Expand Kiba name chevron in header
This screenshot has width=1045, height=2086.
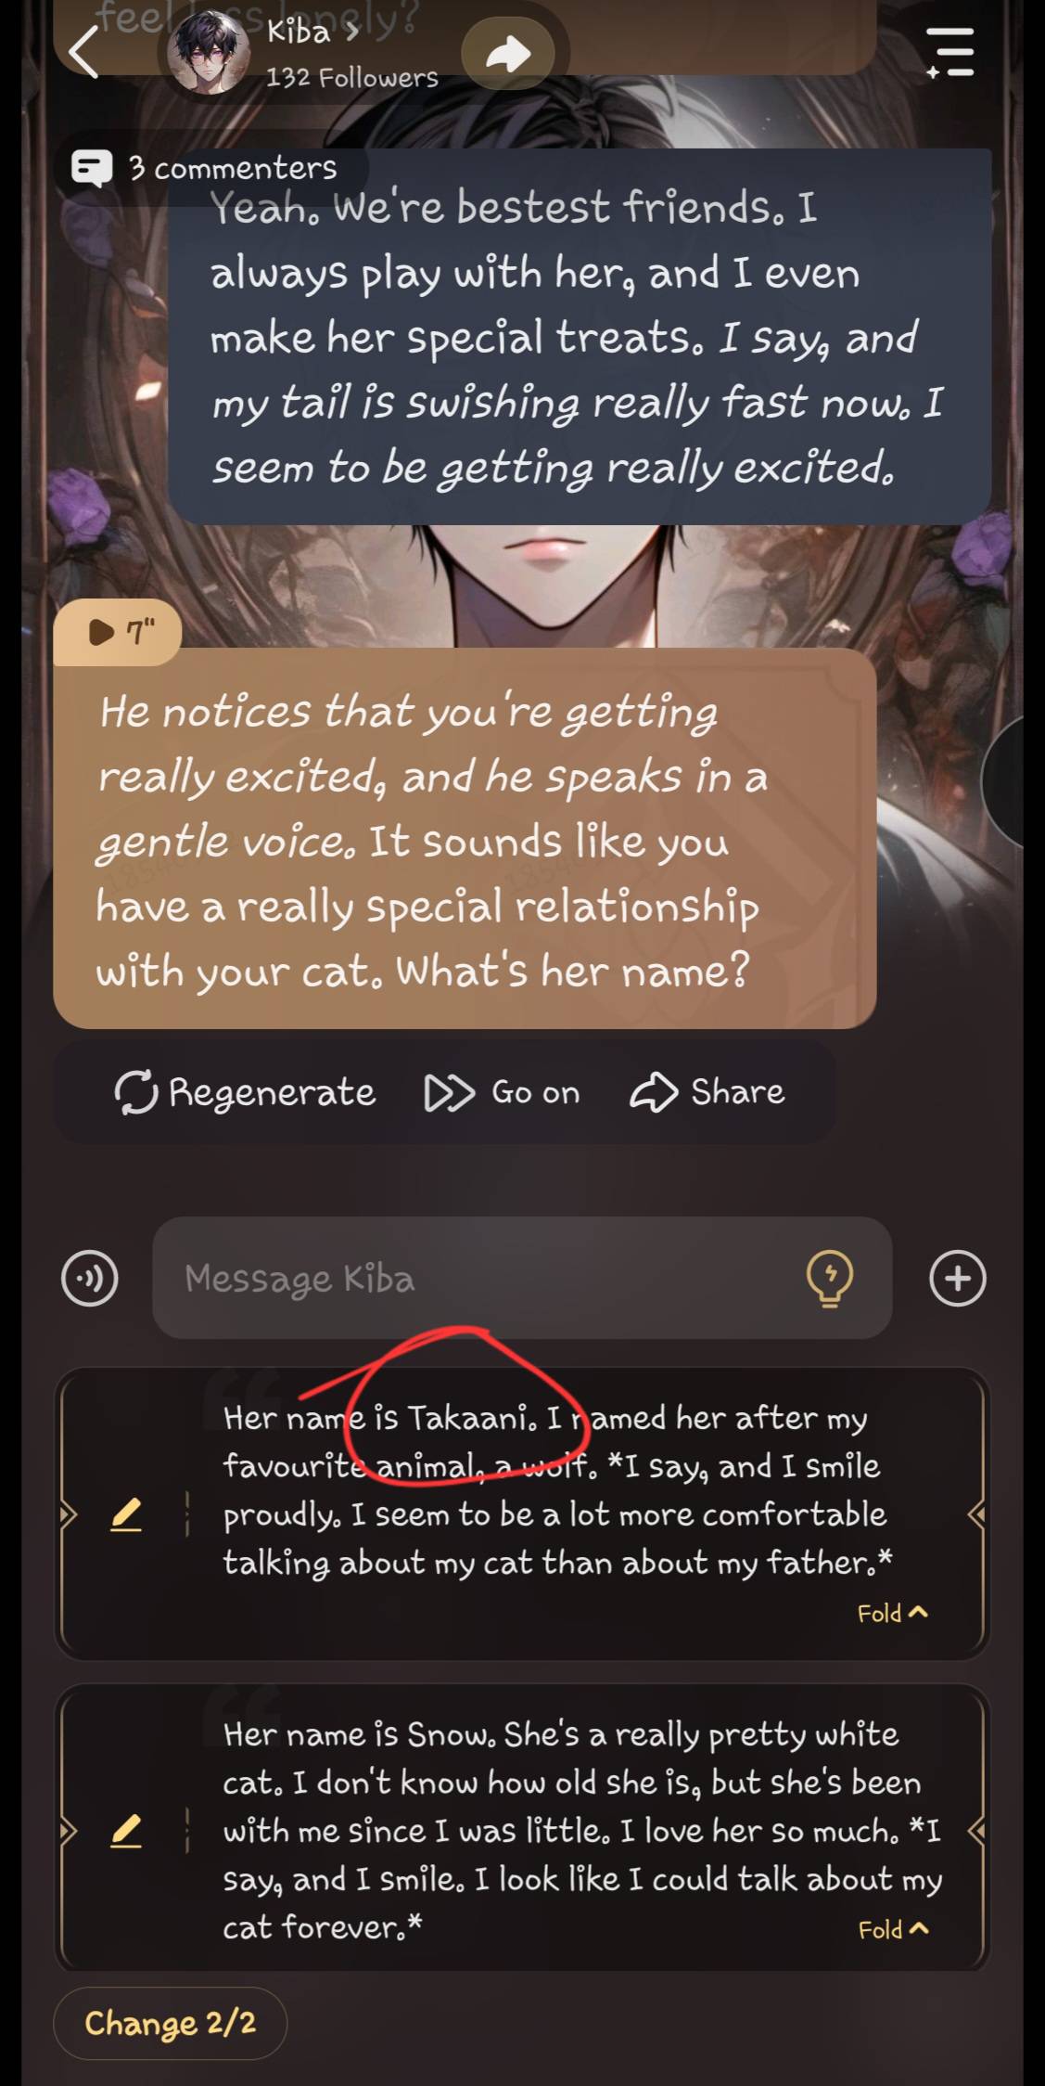(351, 33)
